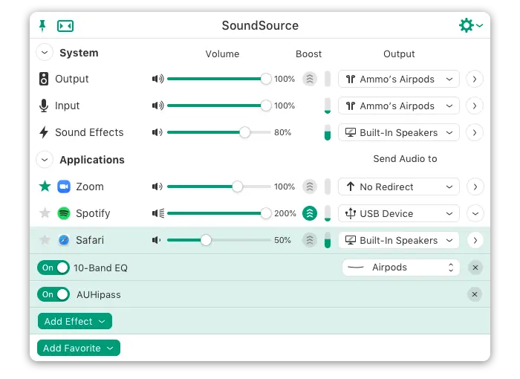Click the Sound Effects lightning bolt icon
Viewport: 520px width, 379px height.
[44, 132]
